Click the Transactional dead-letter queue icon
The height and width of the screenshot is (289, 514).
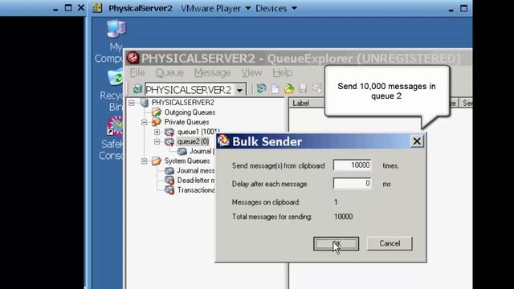click(x=169, y=190)
